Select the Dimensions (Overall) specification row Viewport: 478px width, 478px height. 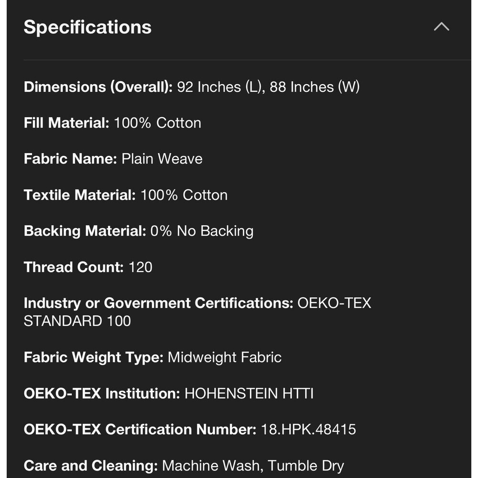[x=192, y=87]
